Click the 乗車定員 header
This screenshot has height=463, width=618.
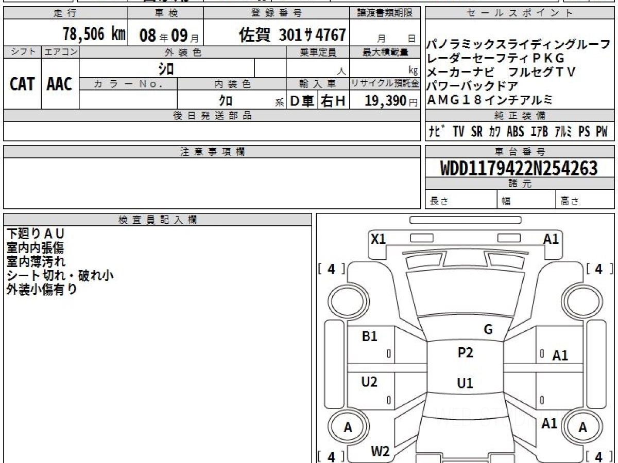point(318,52)
